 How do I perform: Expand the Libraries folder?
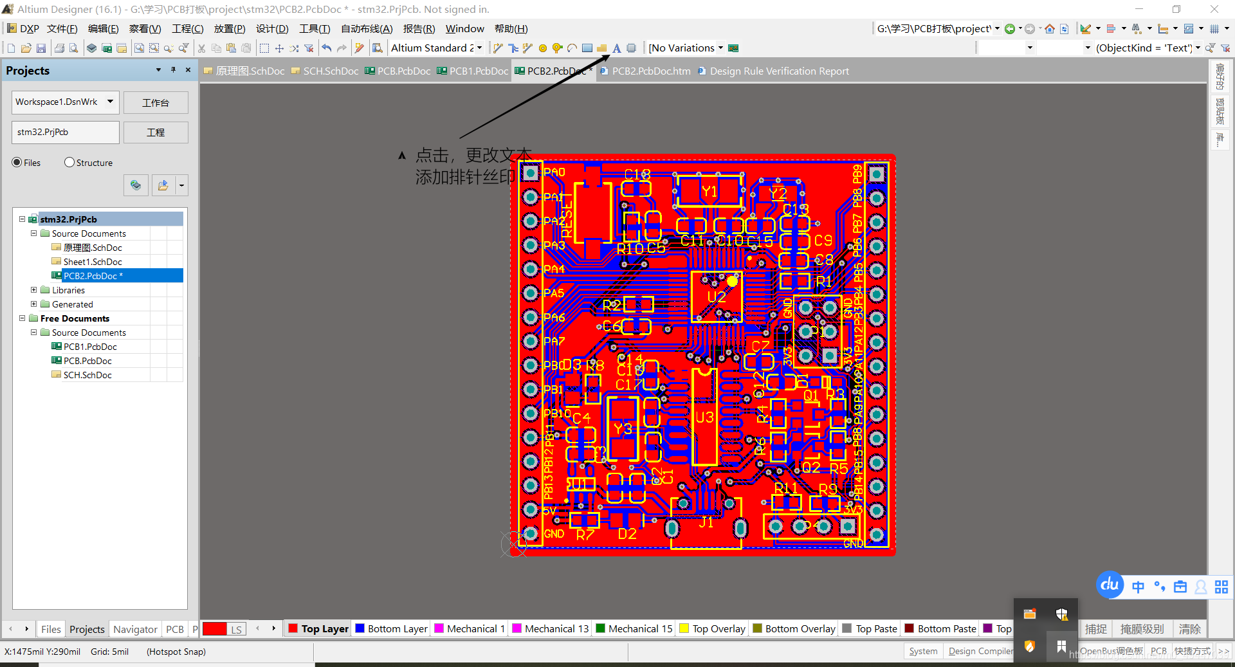(34, 290)
